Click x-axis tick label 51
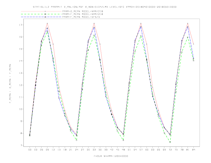 [129, 150]
